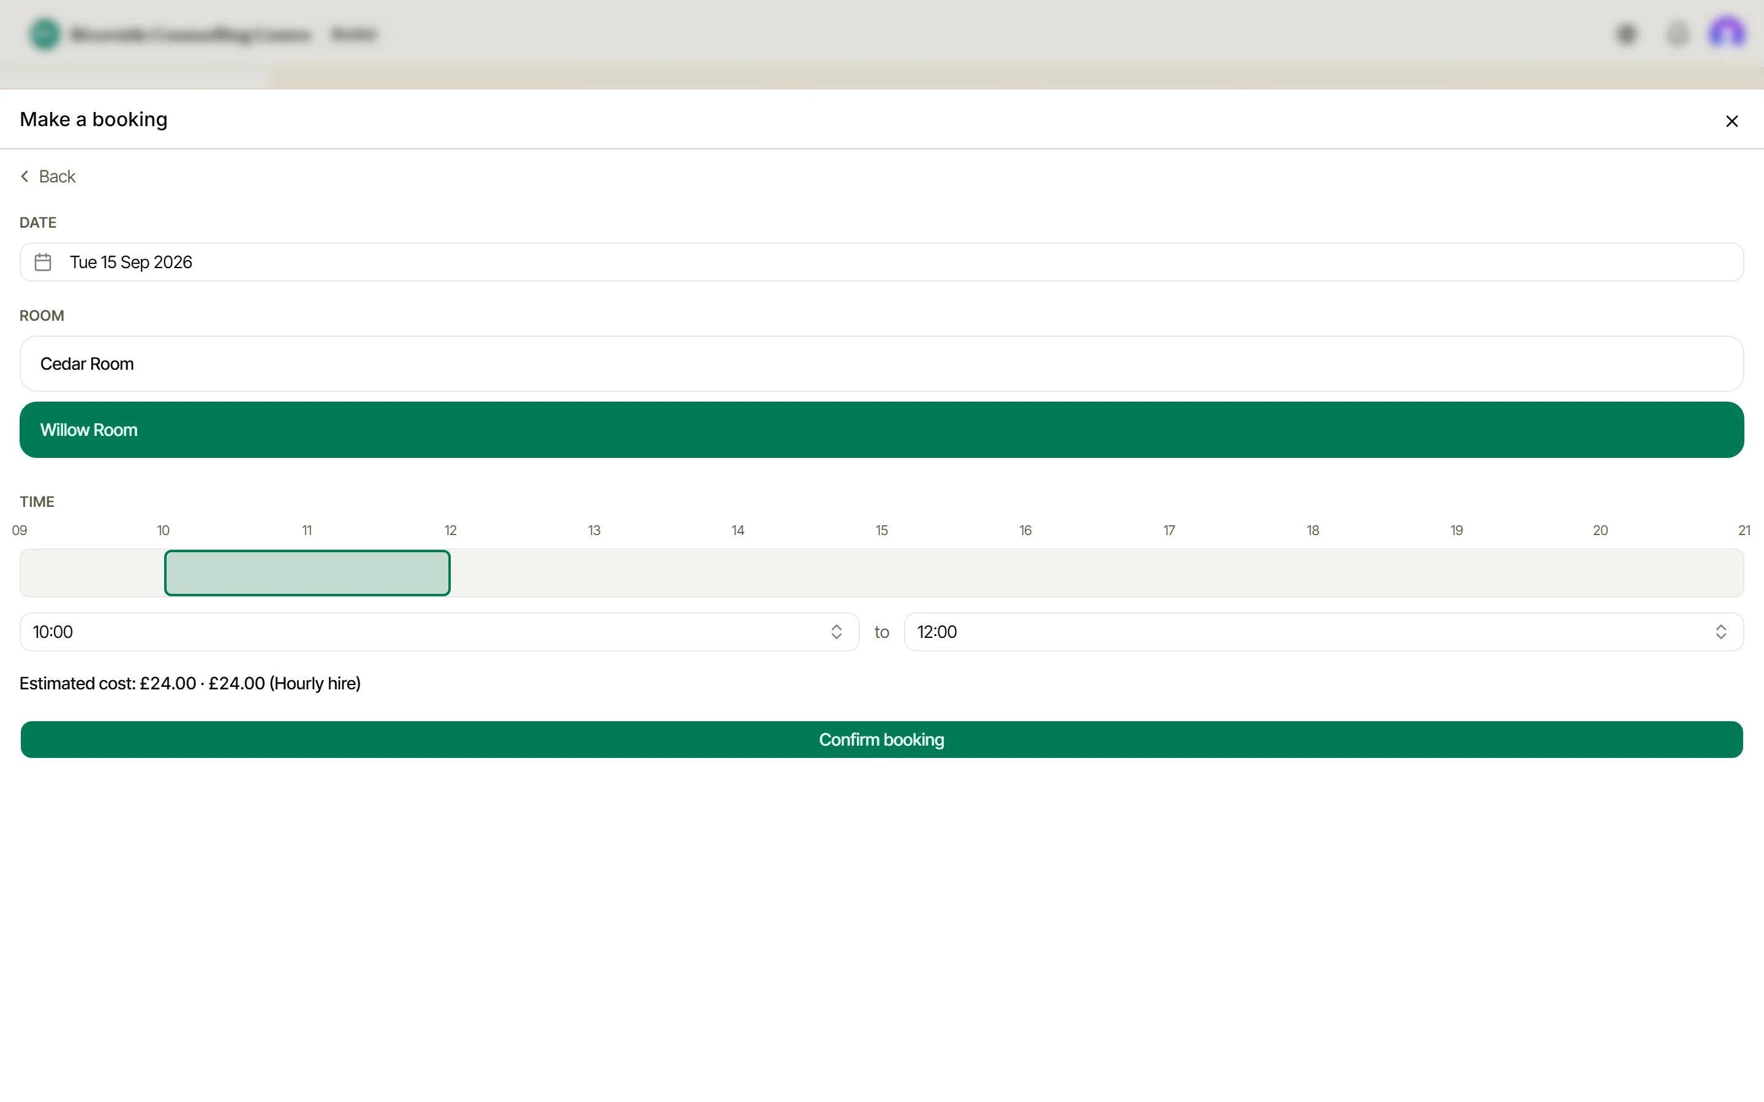
Task: Select the Willow Room option
Action: 881,430
